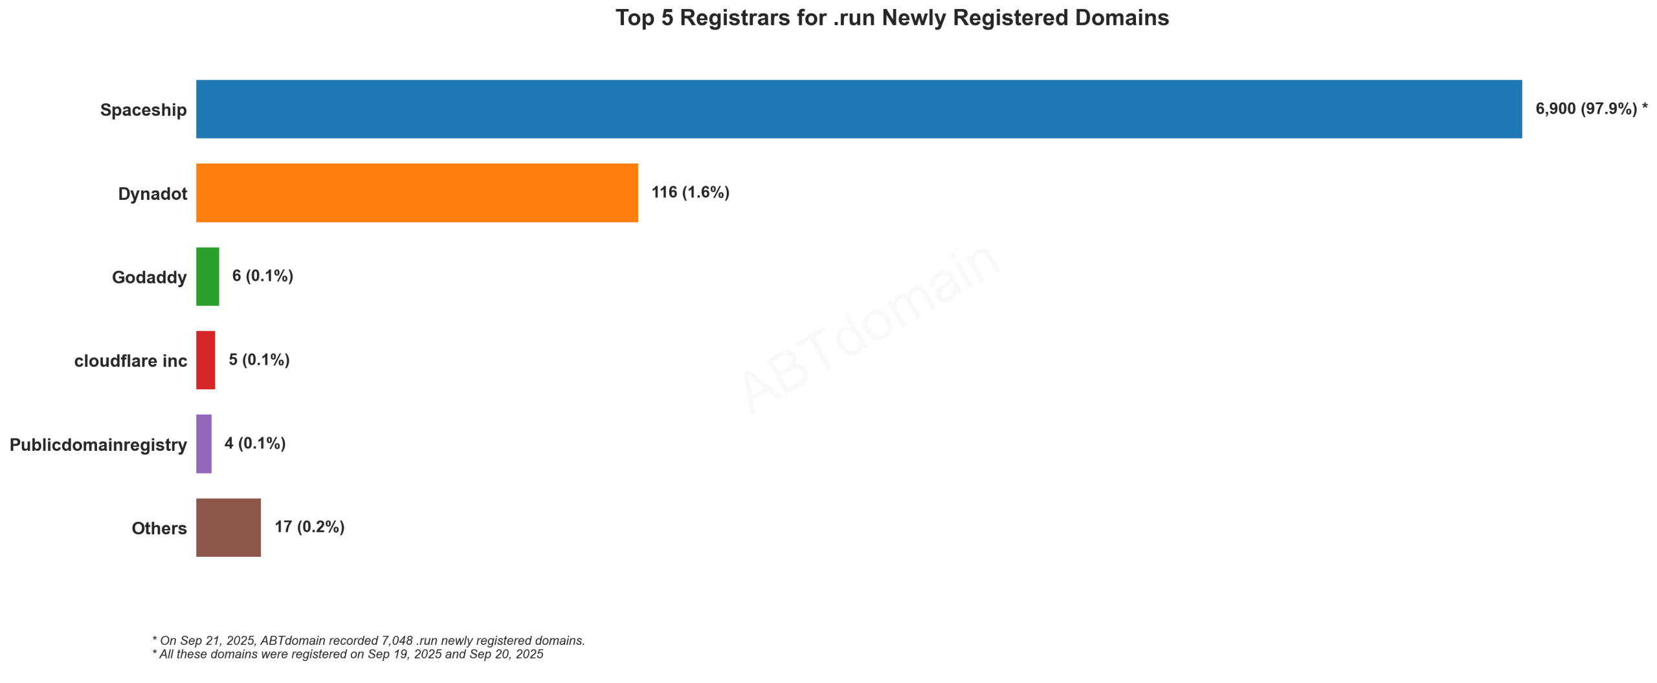Image resolution: width=1657 pixels, height=683 pixels.
Task: Select the cloudflare inc axis label
Action: tap(130, 360)
